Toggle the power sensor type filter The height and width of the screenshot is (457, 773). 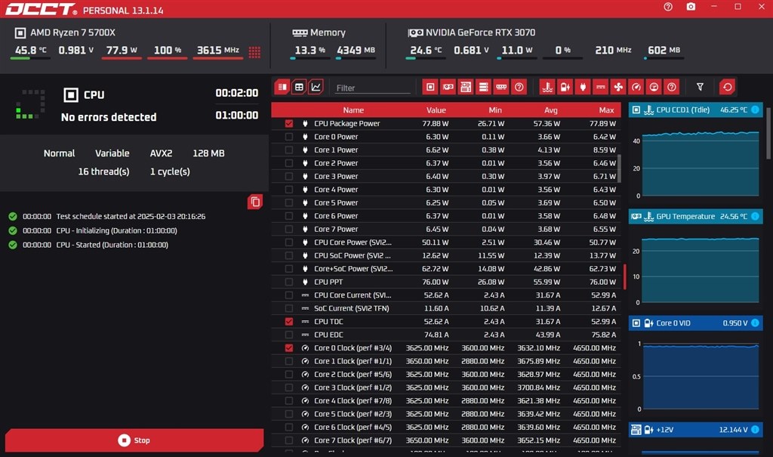coord(583,88)
